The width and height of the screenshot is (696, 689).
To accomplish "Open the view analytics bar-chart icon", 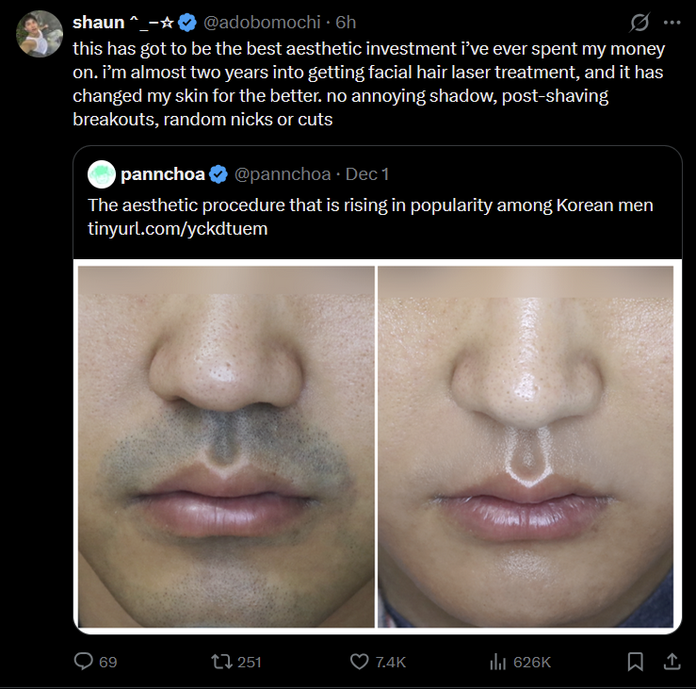I will 498,662.
